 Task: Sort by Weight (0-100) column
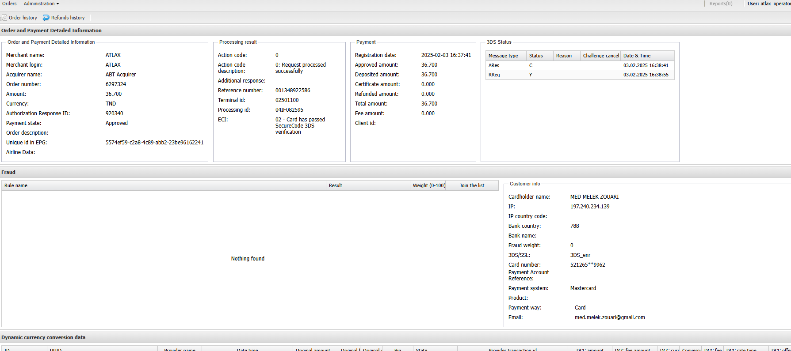pos(429,185)
